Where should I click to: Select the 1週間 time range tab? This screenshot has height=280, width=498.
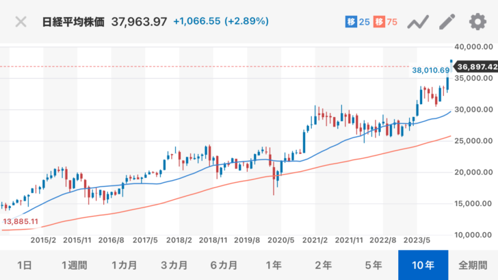coord(74,265)
